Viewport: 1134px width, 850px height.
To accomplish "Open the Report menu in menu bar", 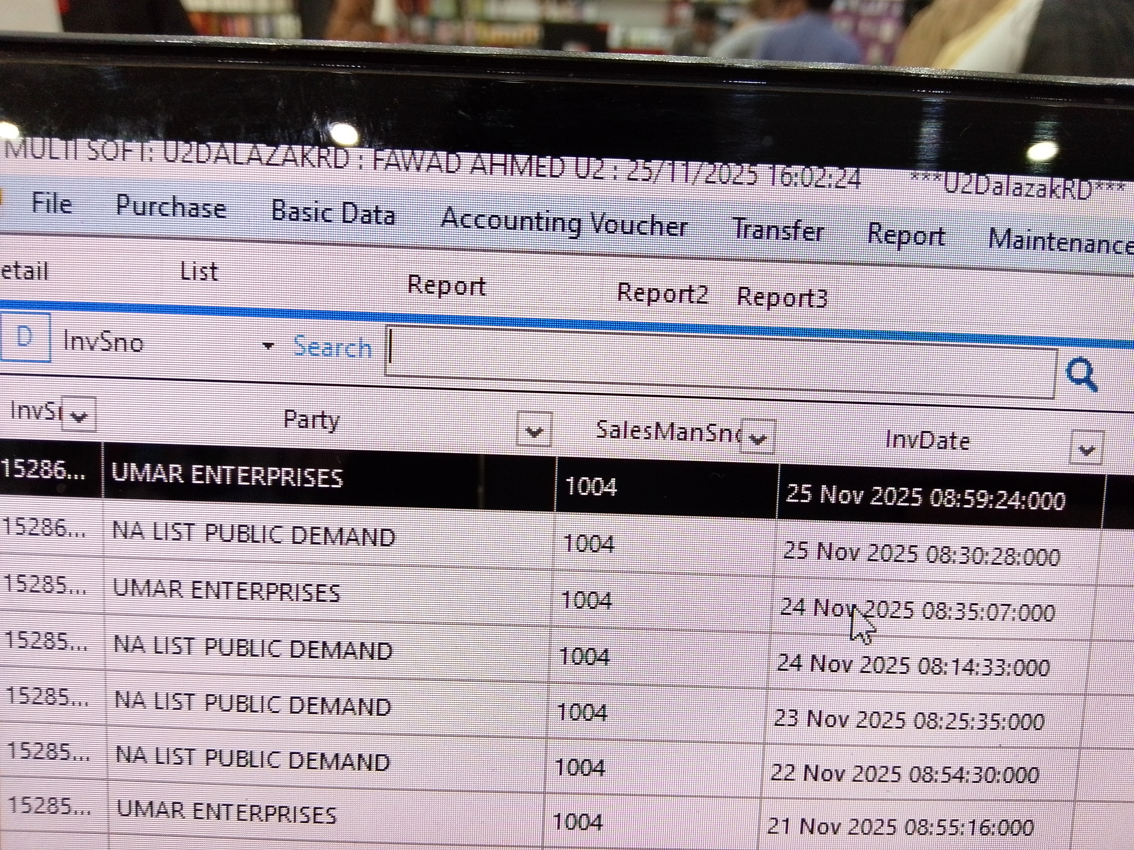I will (906, 235).
